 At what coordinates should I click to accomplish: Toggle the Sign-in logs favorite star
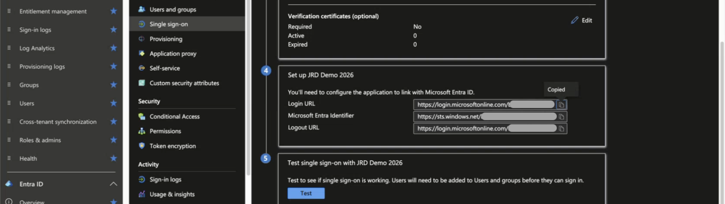tap(113, 29)
